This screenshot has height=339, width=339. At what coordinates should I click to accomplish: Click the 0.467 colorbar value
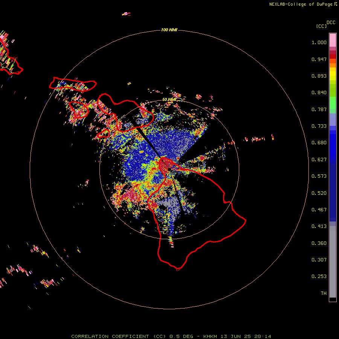point(319,210)
